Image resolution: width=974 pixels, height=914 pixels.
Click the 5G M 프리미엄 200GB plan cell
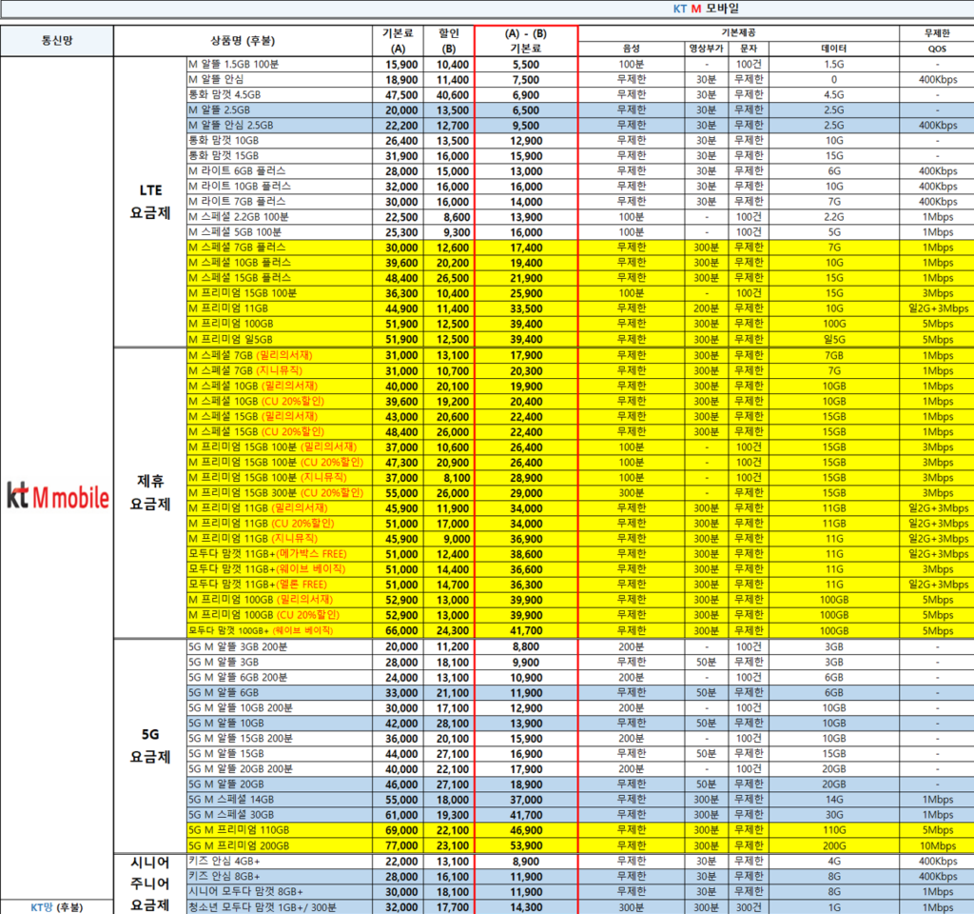pyautogui.click(x=278, y=844)
